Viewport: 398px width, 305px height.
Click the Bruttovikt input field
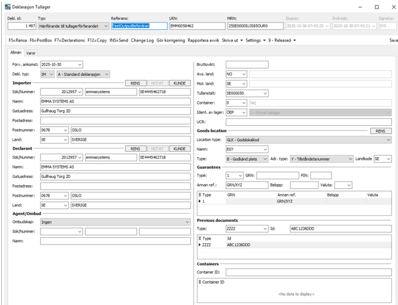click(x=247, y=65)
